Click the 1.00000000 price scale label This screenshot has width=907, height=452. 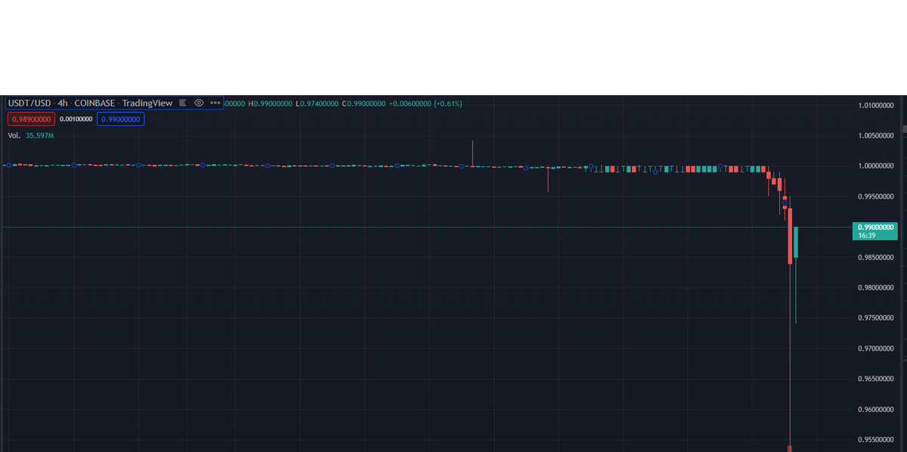[877, 166]
